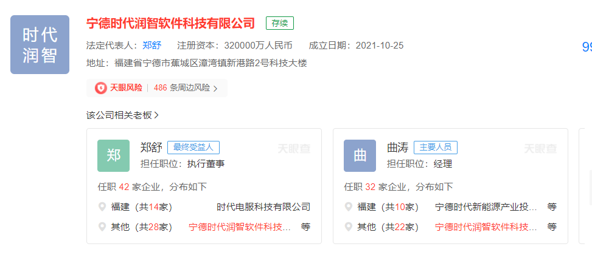Image resolution: width=592 pixels, height=255 pixels.
Task: Select 福建 (共10家) row text
Action: (388, 207)
